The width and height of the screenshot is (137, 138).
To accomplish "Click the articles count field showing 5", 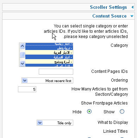I will tap(27, 89).
